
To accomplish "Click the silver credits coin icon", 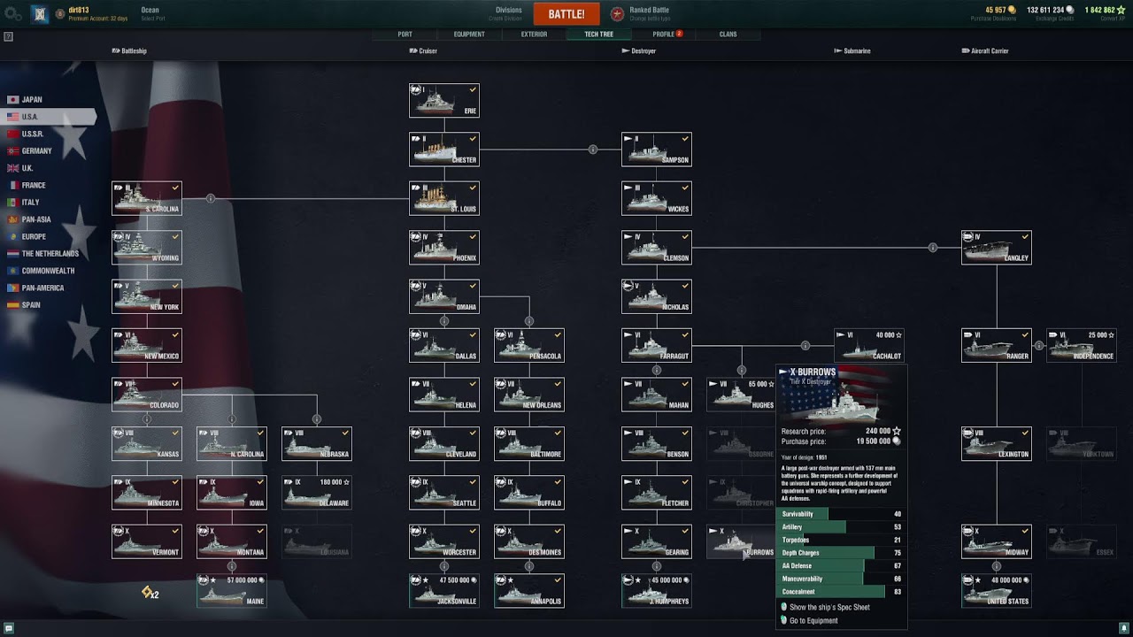I will (1068, 10).
